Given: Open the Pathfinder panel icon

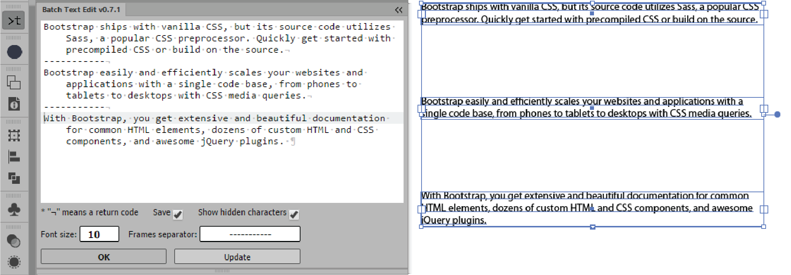Looking at the screenshot, I should coord(14,178).
